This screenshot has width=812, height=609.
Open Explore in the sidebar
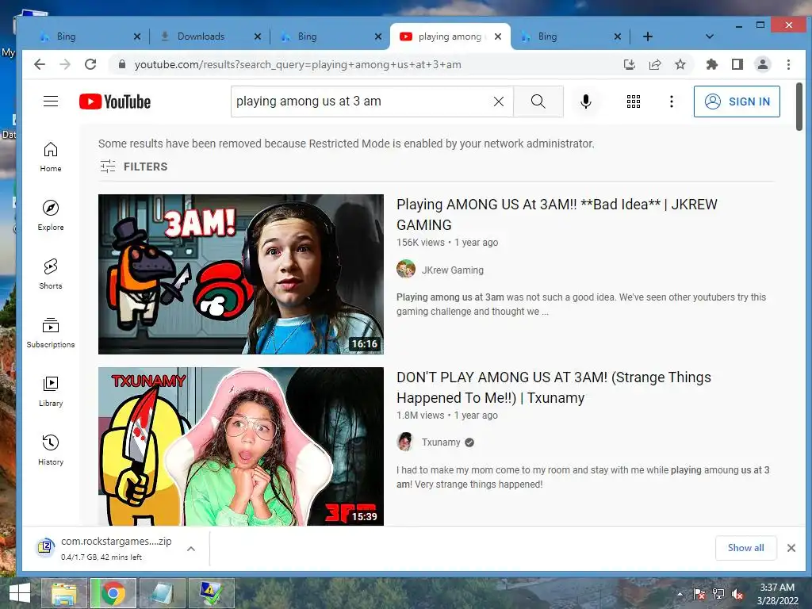point(51,216)
